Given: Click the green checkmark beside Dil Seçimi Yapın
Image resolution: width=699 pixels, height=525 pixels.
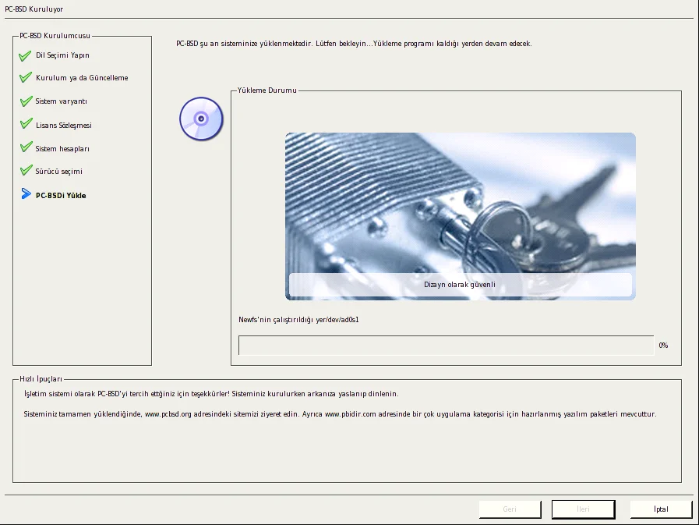Looking at the screenshot, I should pos(25,55).
